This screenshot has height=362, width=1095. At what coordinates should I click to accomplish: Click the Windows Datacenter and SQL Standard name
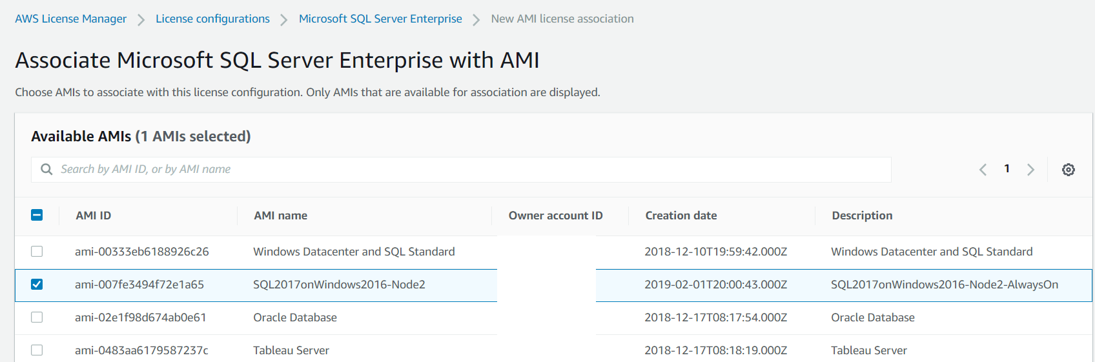[x=354, y=252]
